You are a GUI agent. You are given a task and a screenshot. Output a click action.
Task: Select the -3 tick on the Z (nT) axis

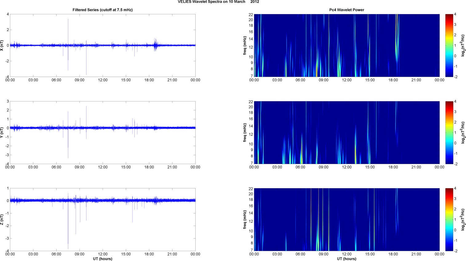pyautogui.click(x=7, y=238)
